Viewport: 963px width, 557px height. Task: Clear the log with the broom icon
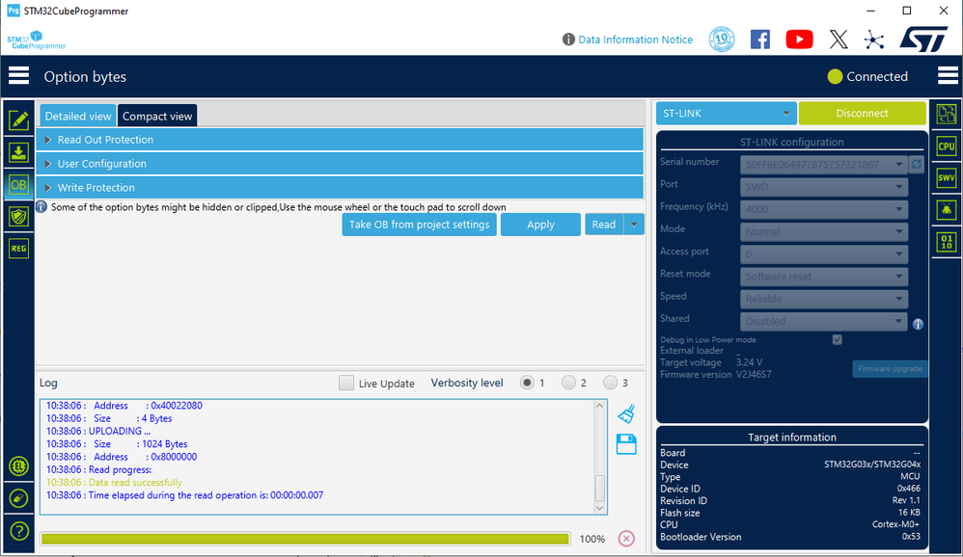pos(626,414)
